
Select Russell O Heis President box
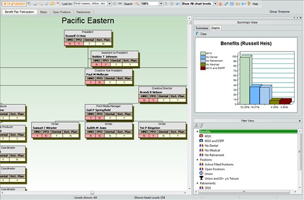88,38
